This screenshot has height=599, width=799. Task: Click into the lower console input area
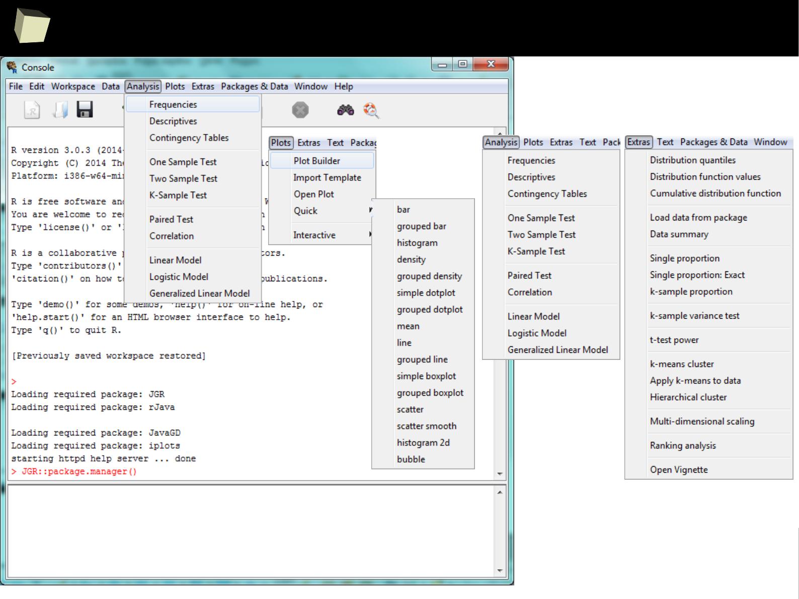[251, 531]
